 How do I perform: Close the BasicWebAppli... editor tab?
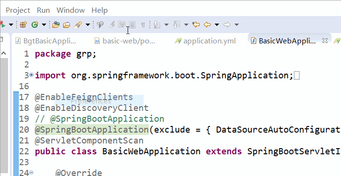point(325,41)
